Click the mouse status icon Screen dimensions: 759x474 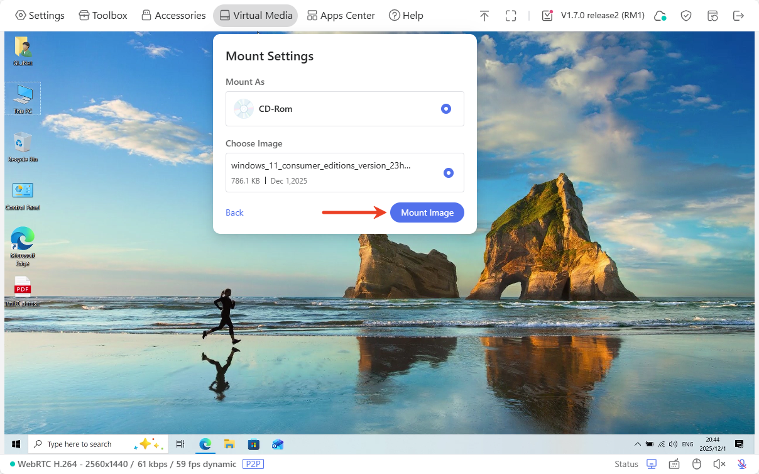pyautogui.click(x=697, y=464)
